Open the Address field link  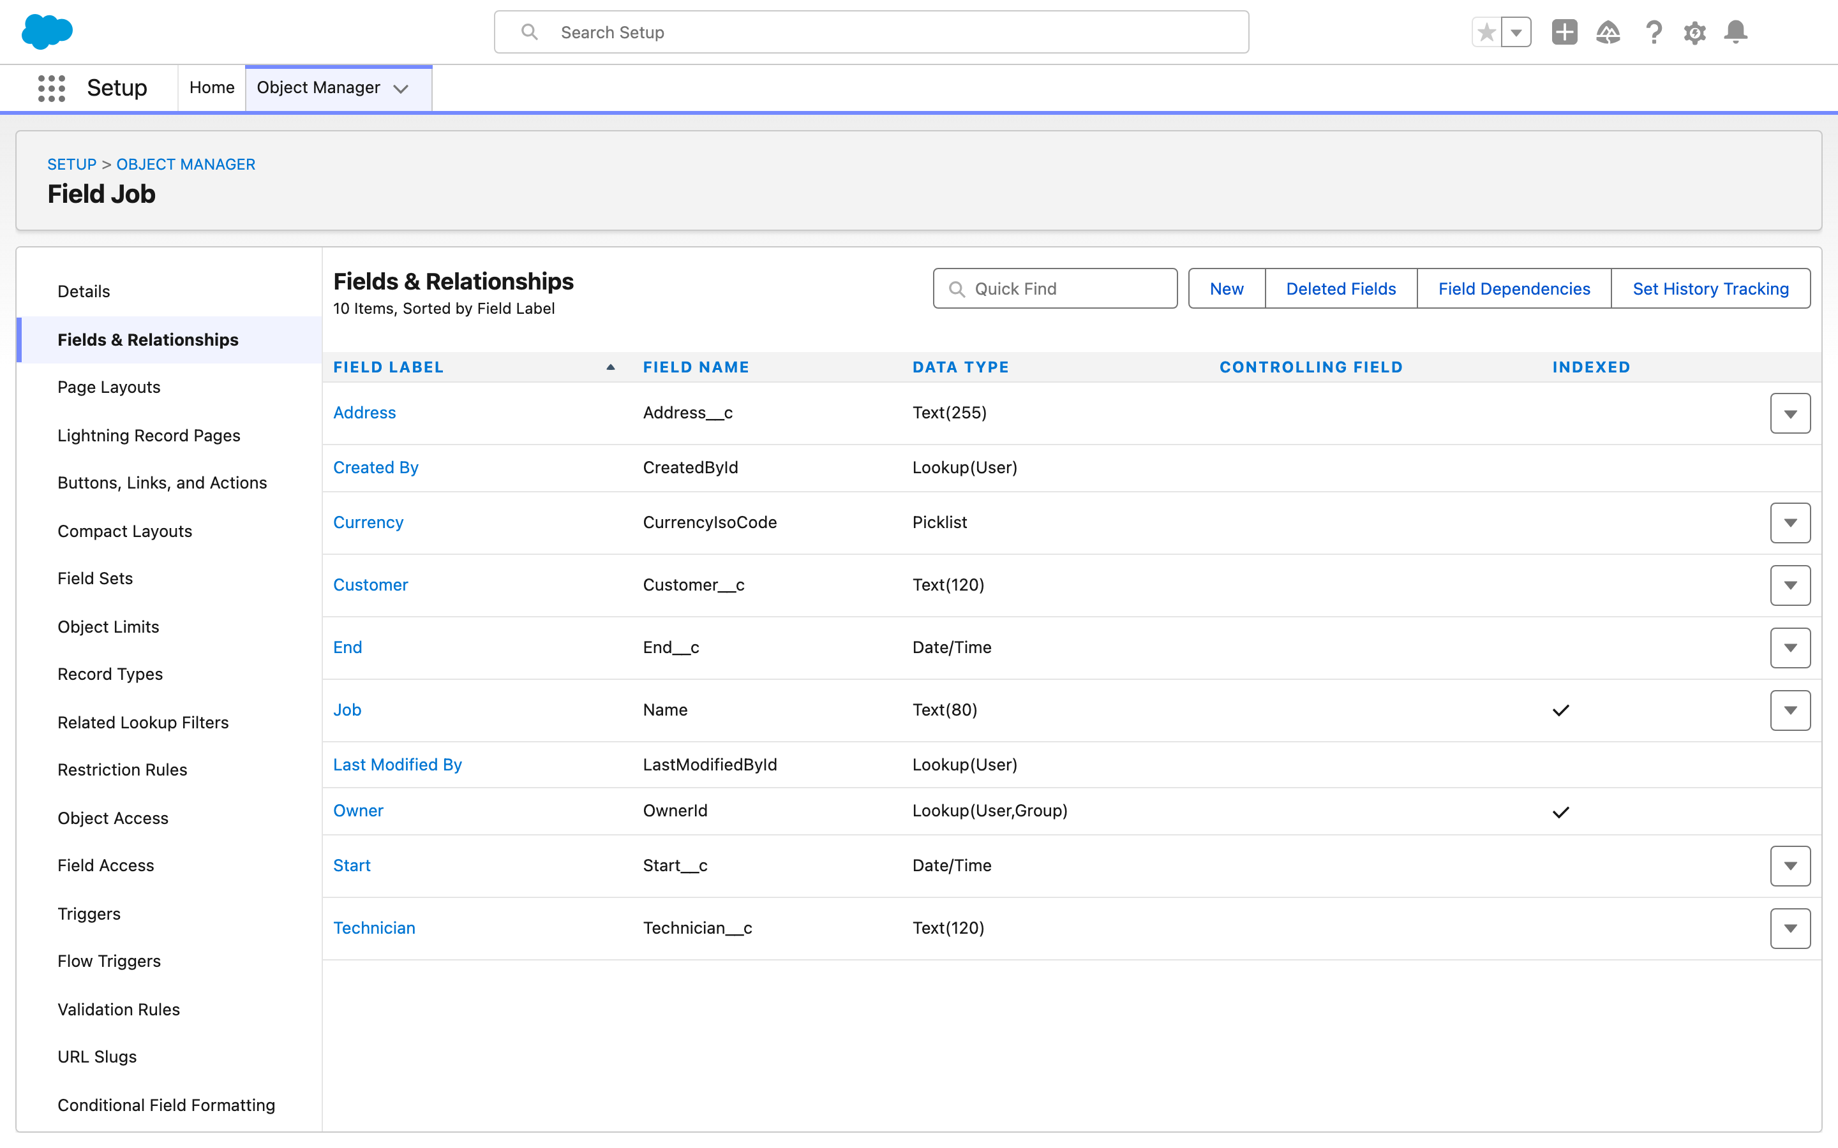[x=364, y=412]
